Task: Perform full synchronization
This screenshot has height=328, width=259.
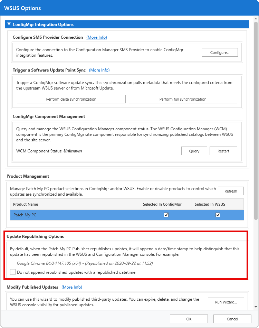Action: pos(183,99)
